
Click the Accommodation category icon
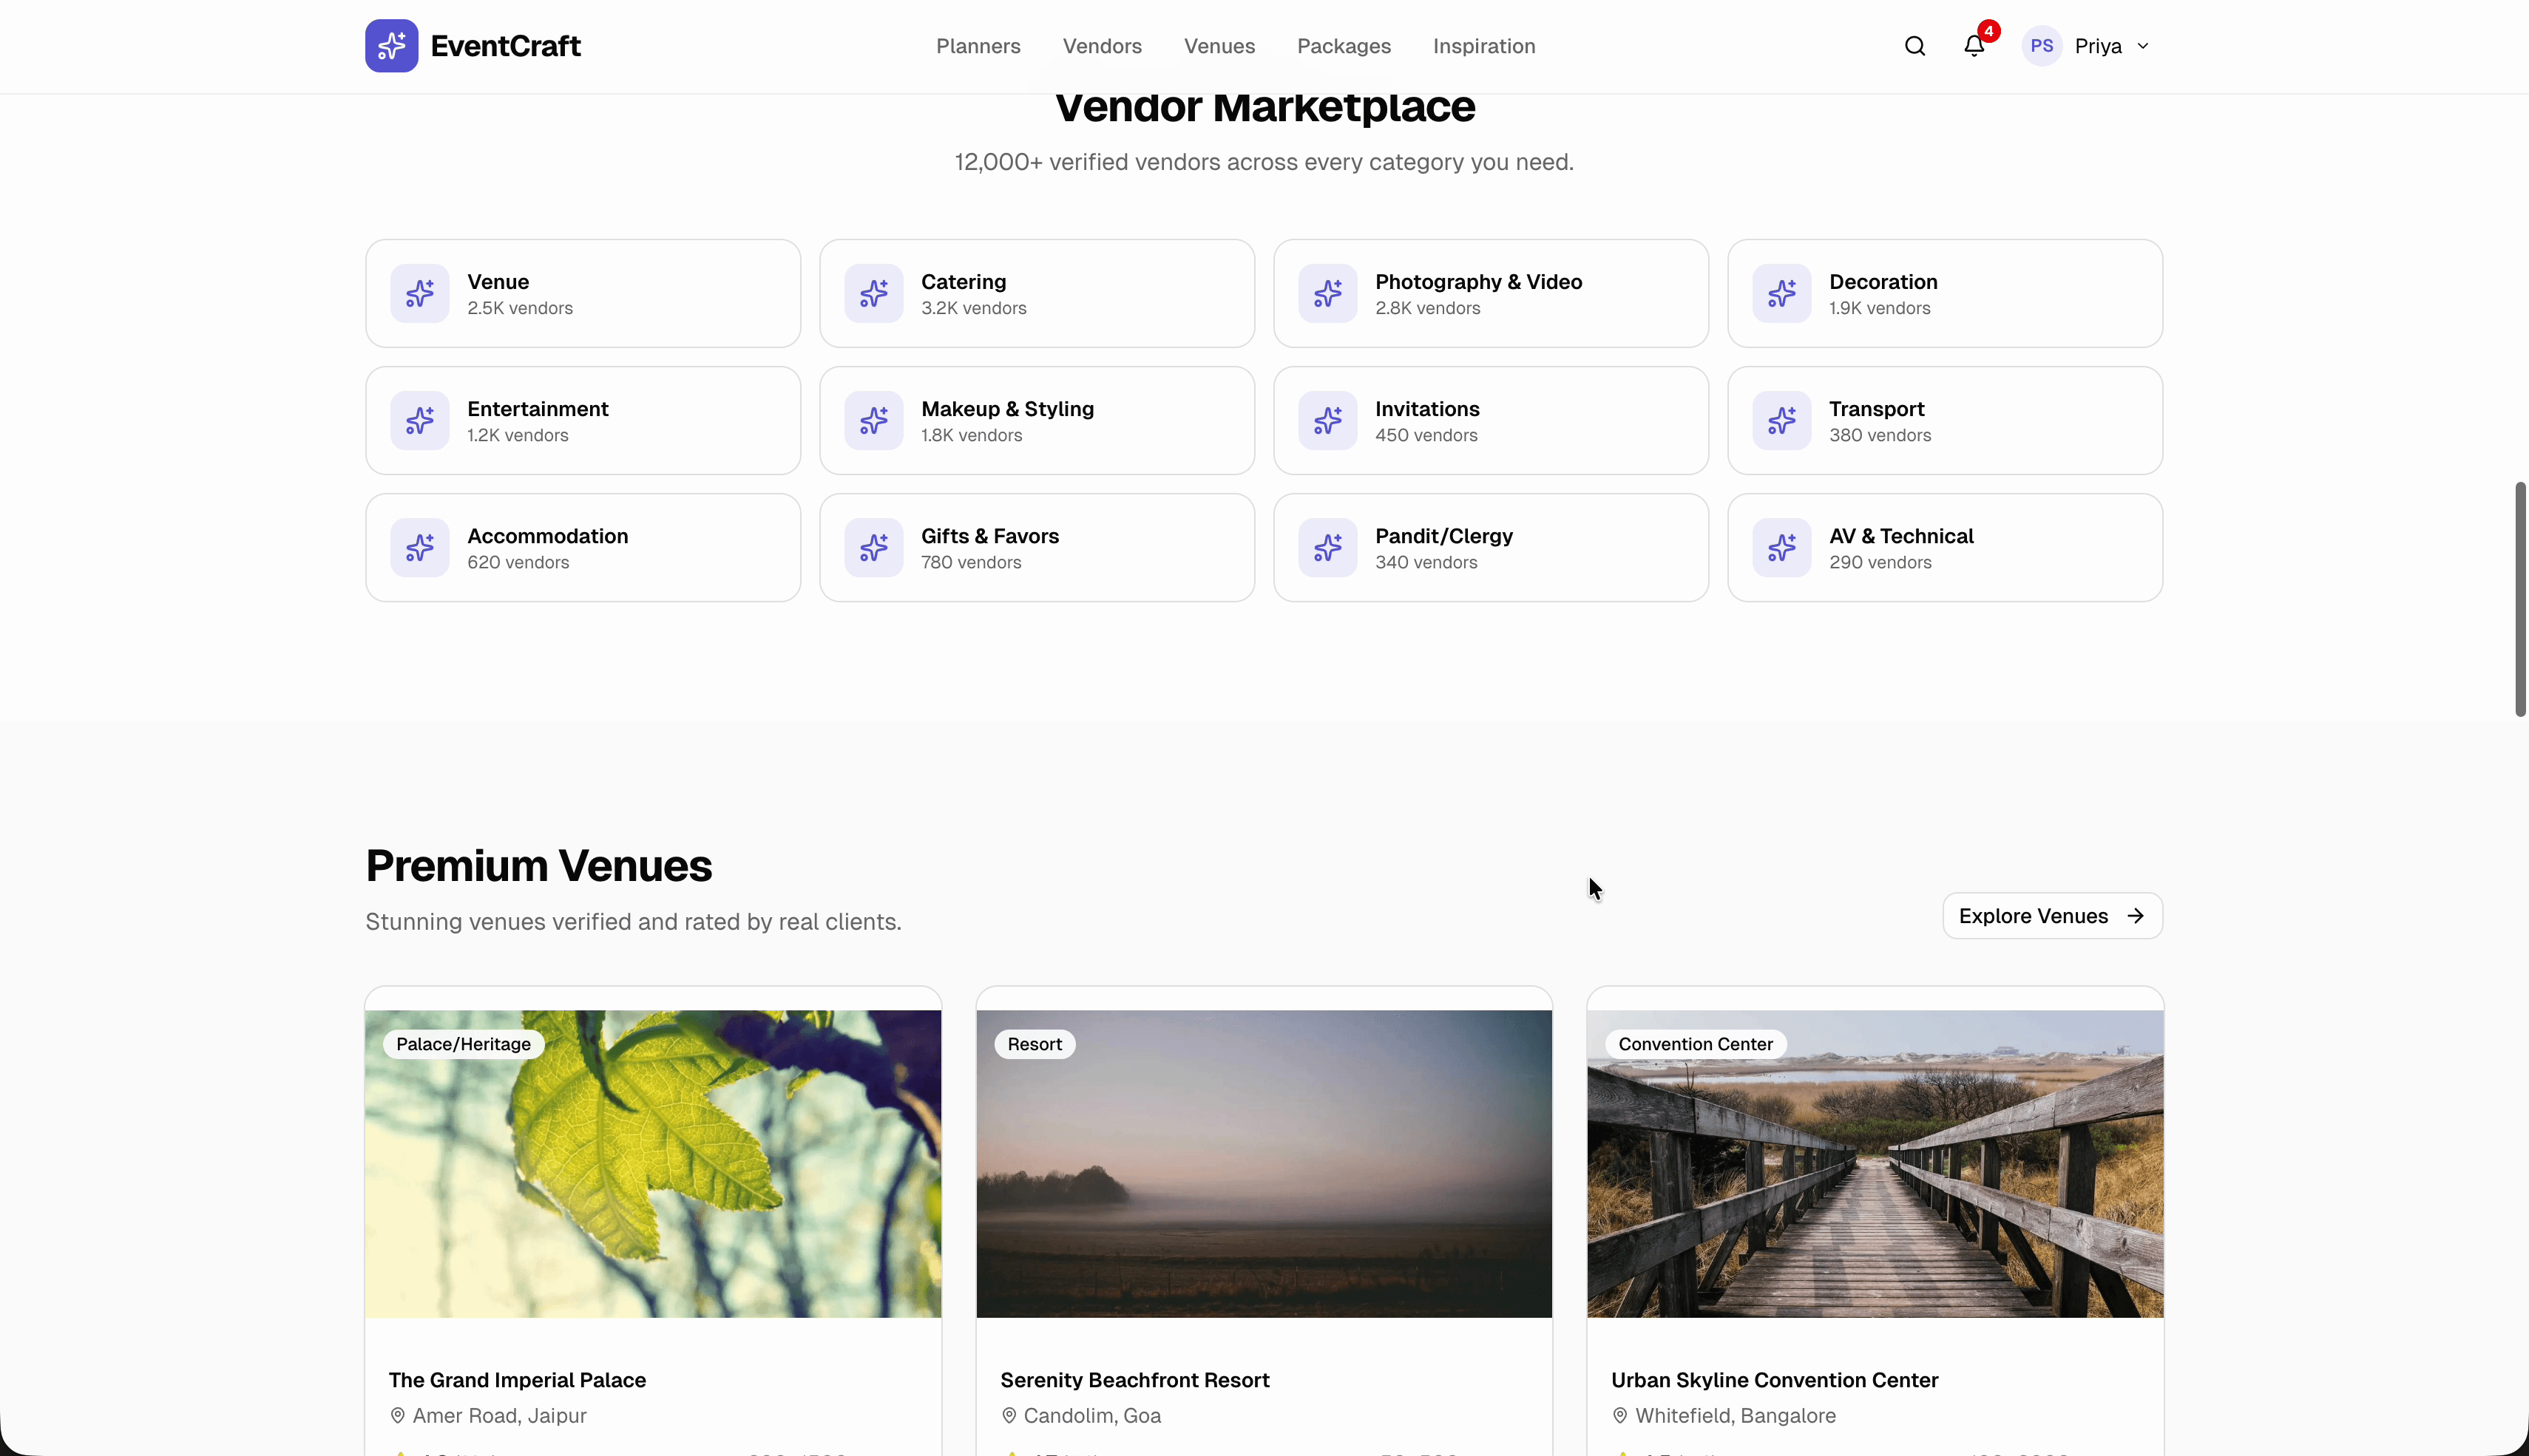(420, 547)
